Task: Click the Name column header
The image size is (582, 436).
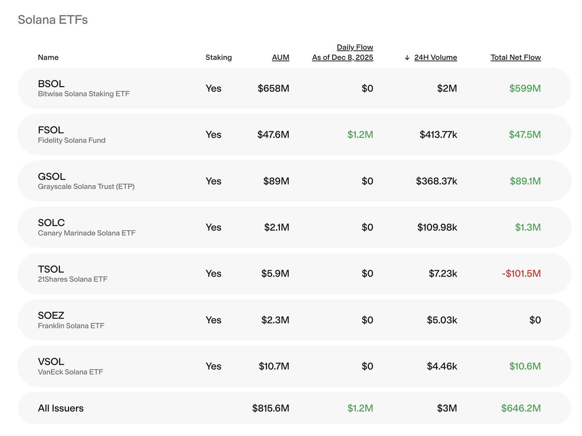Action: (x=48, y=57)
